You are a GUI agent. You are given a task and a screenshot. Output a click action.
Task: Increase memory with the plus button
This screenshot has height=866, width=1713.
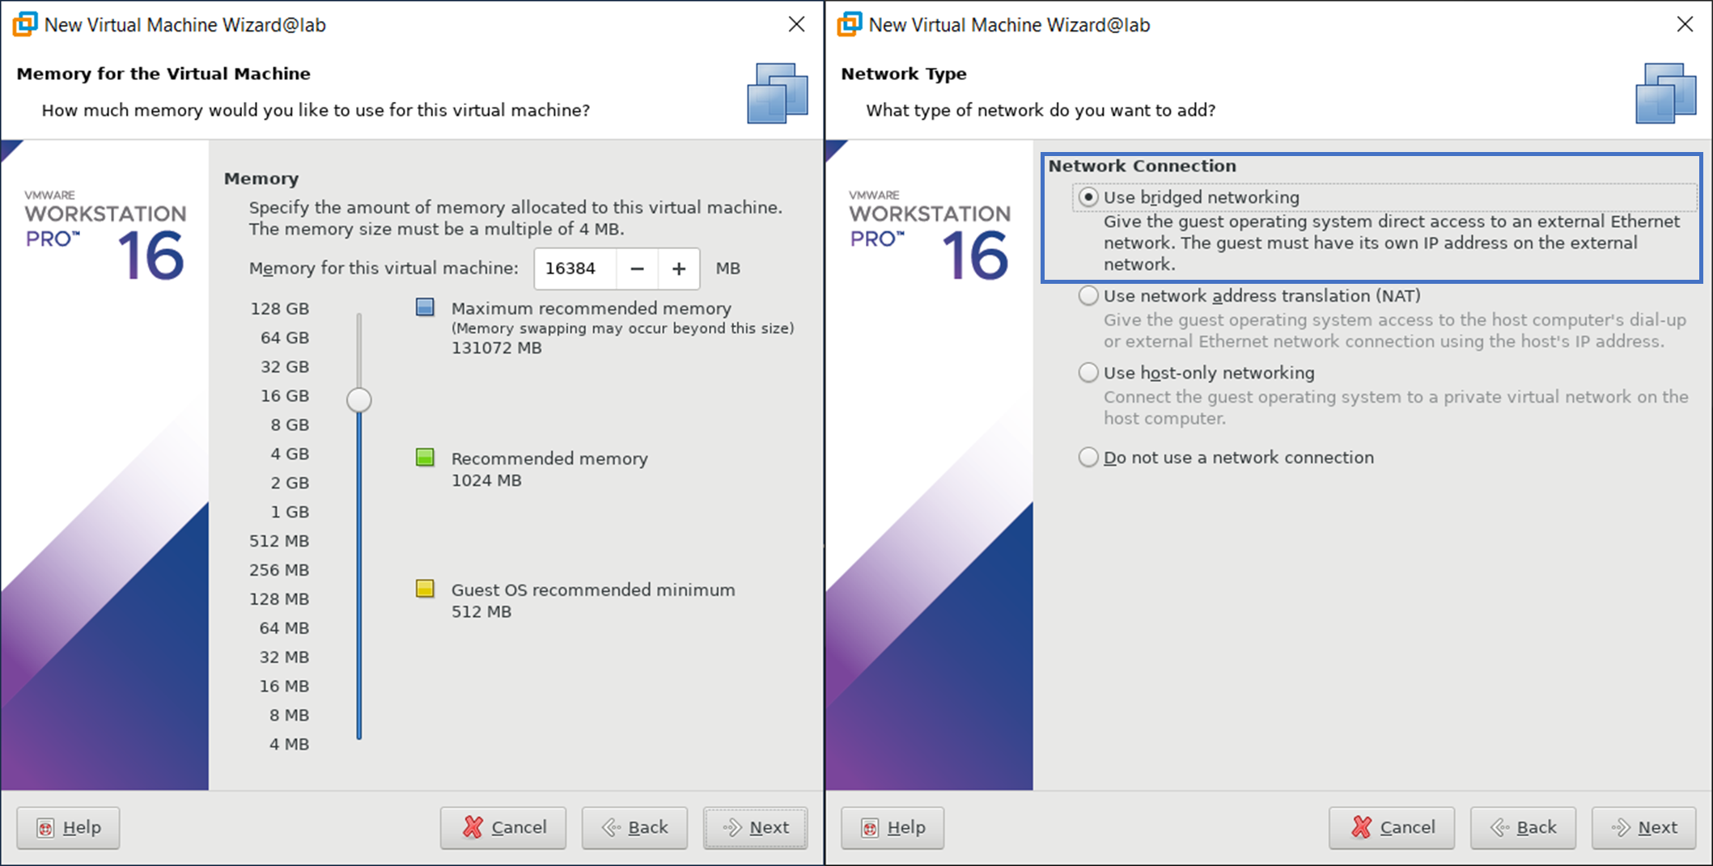(x=679, y=268)
